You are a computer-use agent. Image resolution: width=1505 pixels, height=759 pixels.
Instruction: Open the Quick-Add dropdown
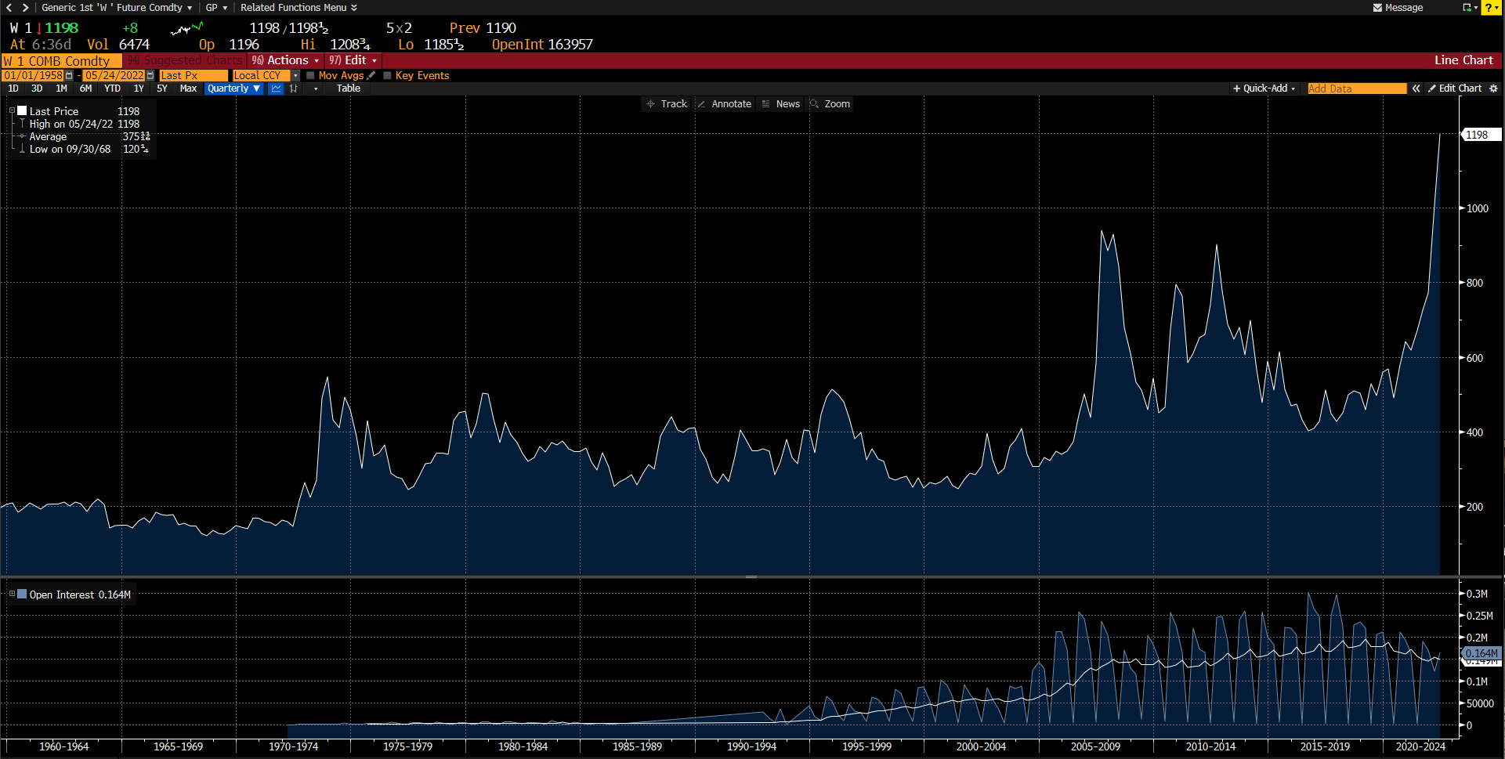pos(1264,89)
